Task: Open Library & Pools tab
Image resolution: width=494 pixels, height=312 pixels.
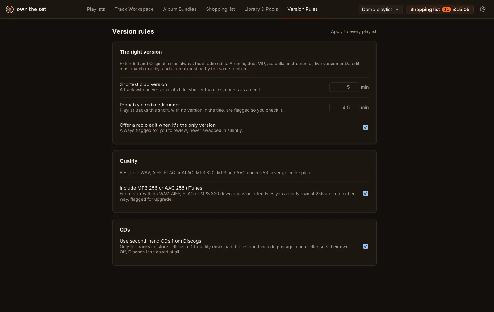Action: [x=261, y=9]
